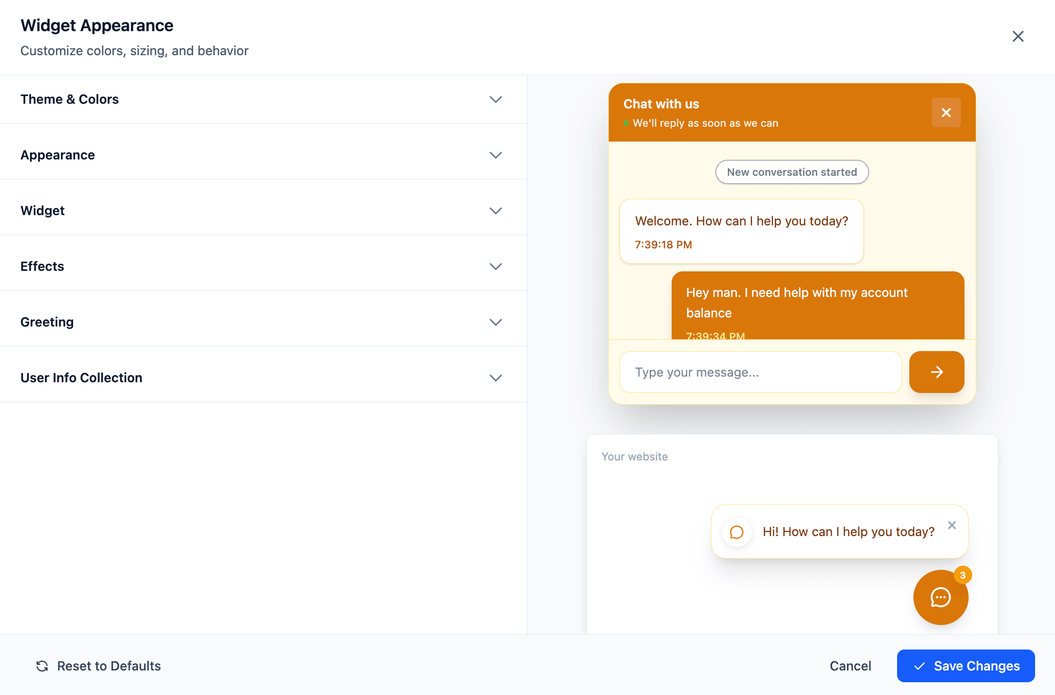Click the Reset to Defaults refresh icon
This screenshot has width=1055, height=695.
[42, 666]
